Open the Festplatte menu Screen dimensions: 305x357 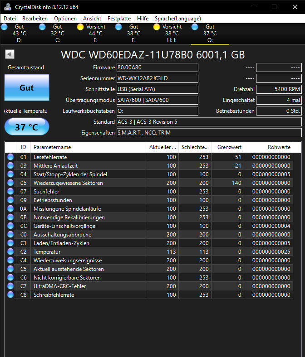pyautogui.click(x=119, y=19)
